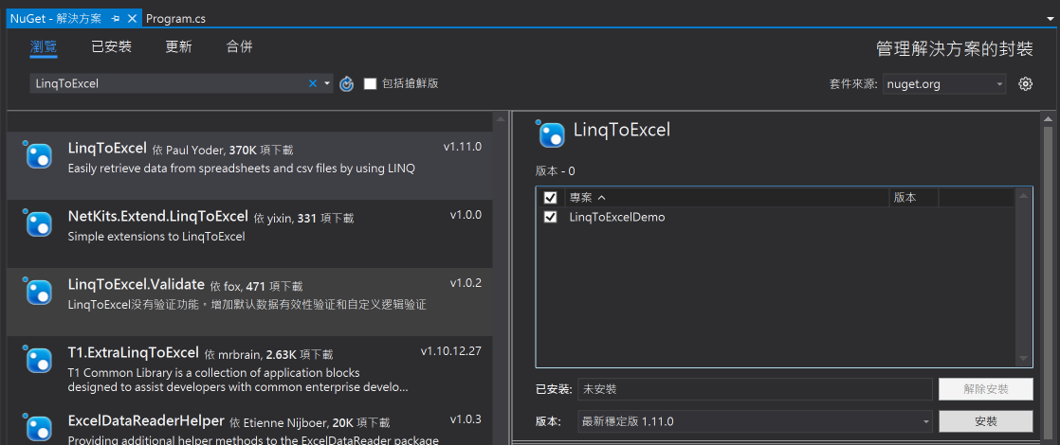Click version label v1.10.12.27

click(451, 351)
